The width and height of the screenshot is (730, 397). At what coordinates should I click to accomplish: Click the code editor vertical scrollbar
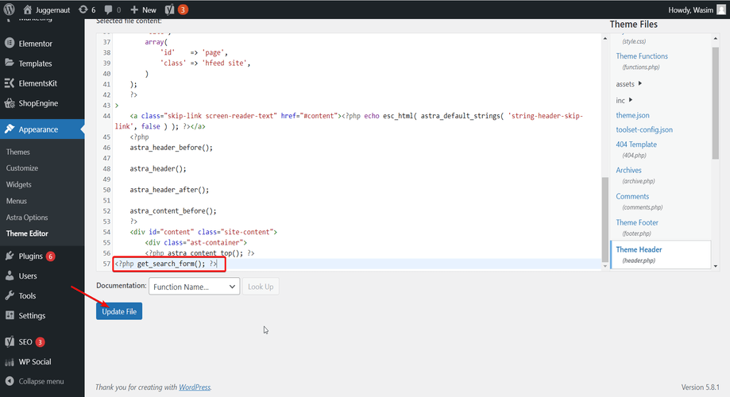604,220
